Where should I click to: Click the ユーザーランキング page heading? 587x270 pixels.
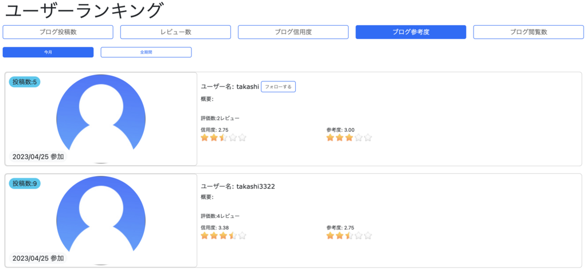pyautogui.click(x=84, y=10)
